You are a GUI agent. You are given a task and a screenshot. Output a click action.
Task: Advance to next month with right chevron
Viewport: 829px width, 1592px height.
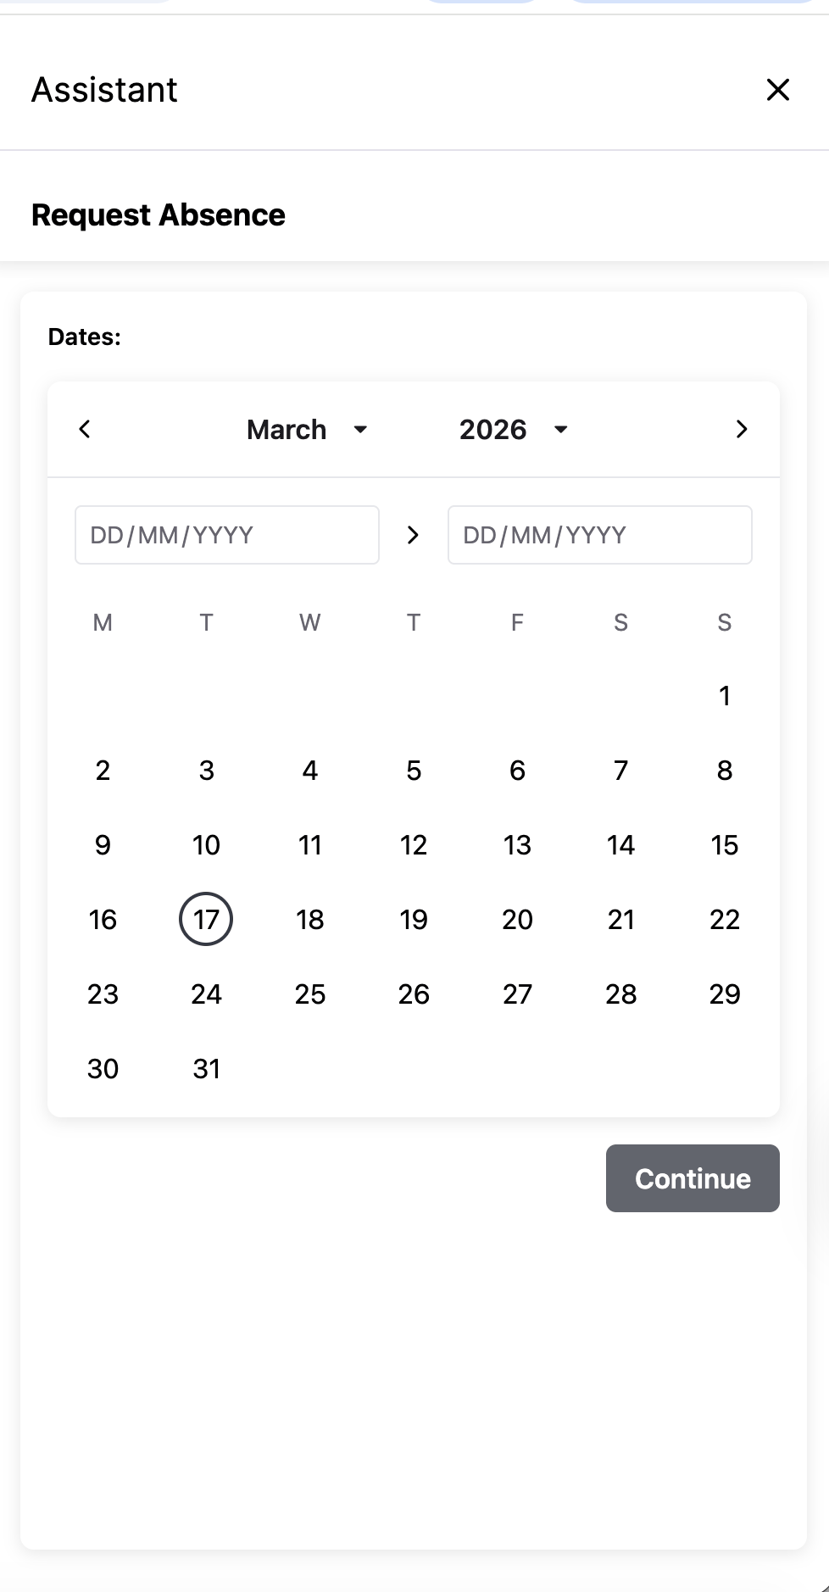[742, 429]
